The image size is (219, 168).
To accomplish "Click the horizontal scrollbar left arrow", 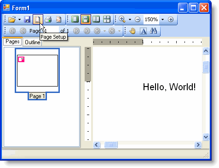I will 97,145.
